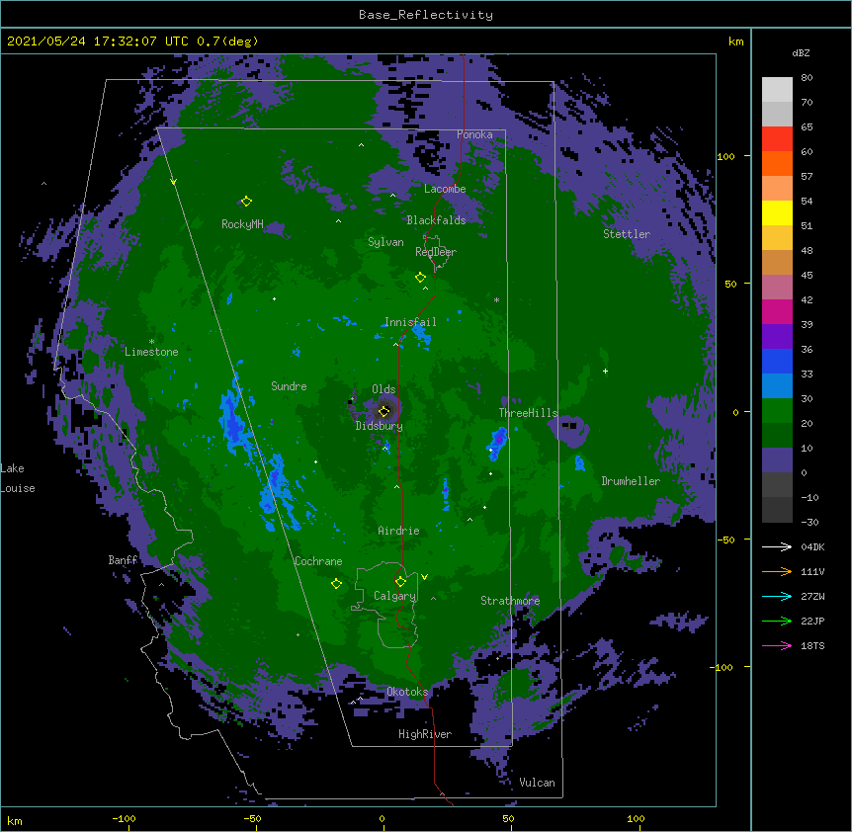Click the yellow diamond marker inside Calgary

click(400, 582)
